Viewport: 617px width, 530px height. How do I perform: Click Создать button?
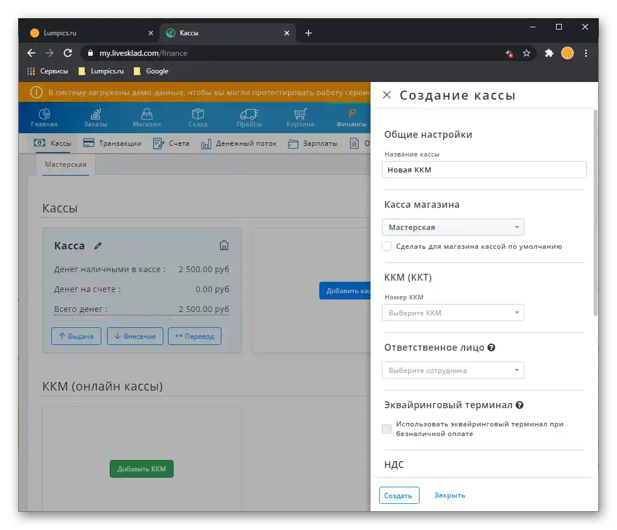pos(398,495)
